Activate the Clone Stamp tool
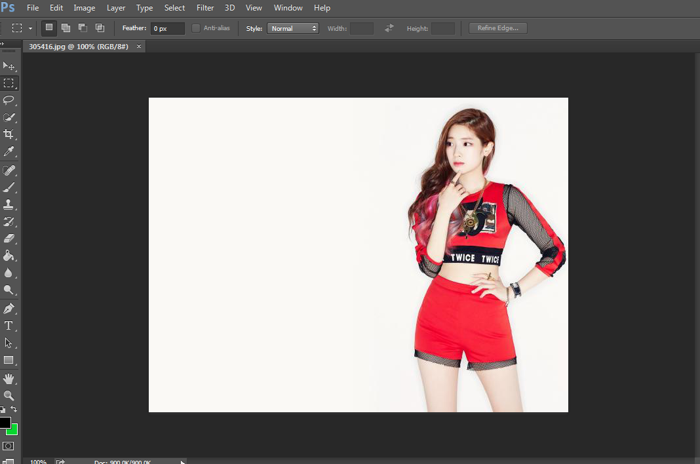 (9, 204)
